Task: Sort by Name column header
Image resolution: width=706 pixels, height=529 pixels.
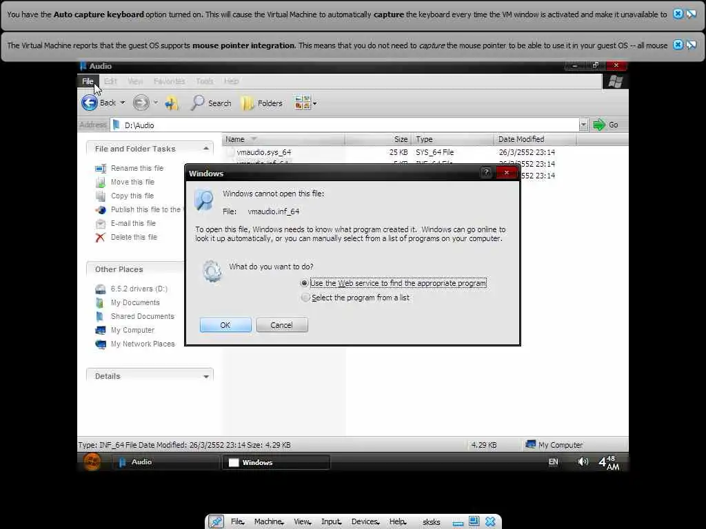Action: click(283, 139)
